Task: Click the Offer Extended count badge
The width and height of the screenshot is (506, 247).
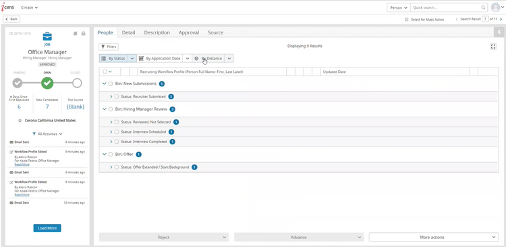Action: pos(194,167)
